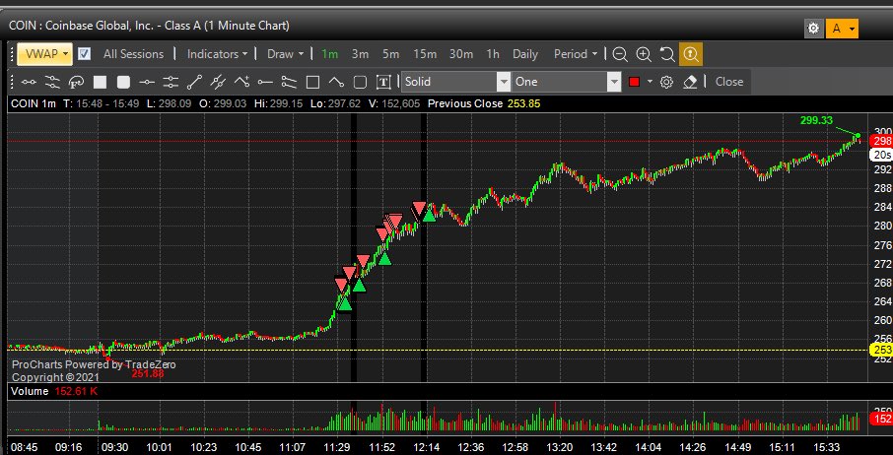Select the parallel diagonal lines tool

218,82
